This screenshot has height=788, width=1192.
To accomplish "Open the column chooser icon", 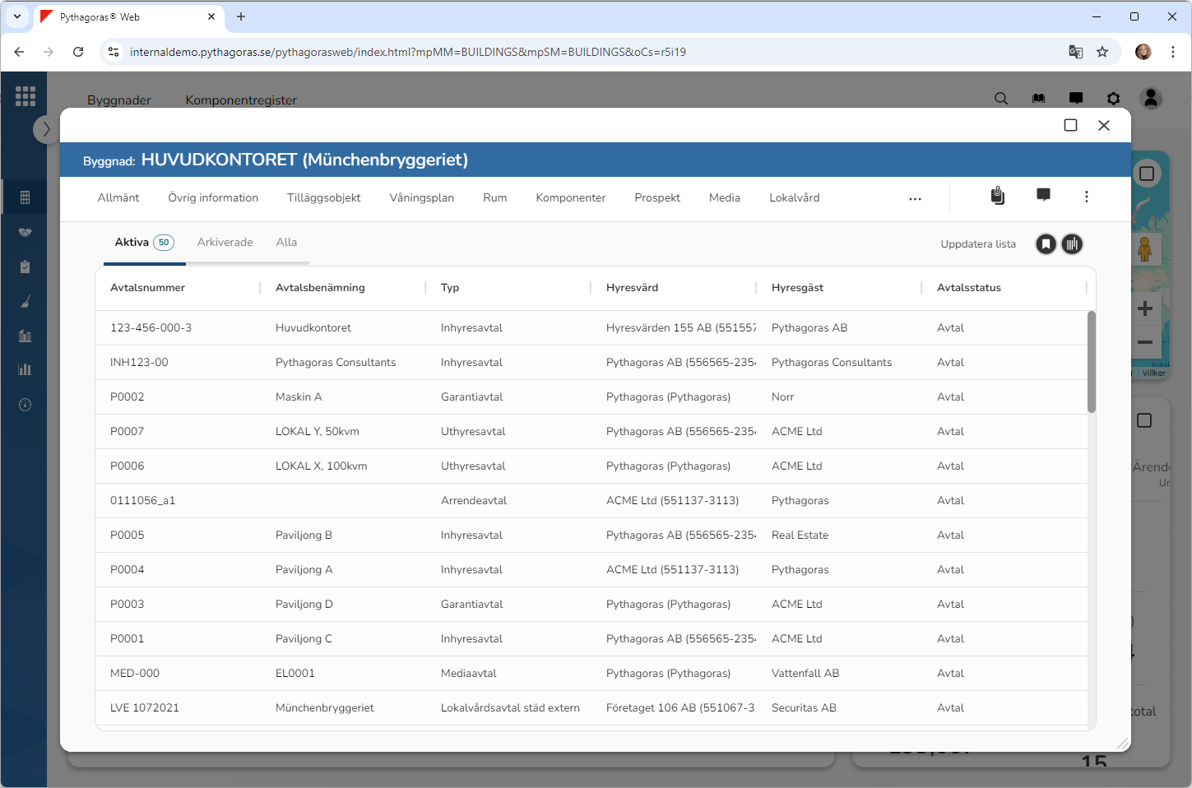I will pos(1072,244).
